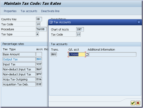Click the Procedure field TAXGB
The width and height of the screenshot is (143, 108).
tap(41, 29)
